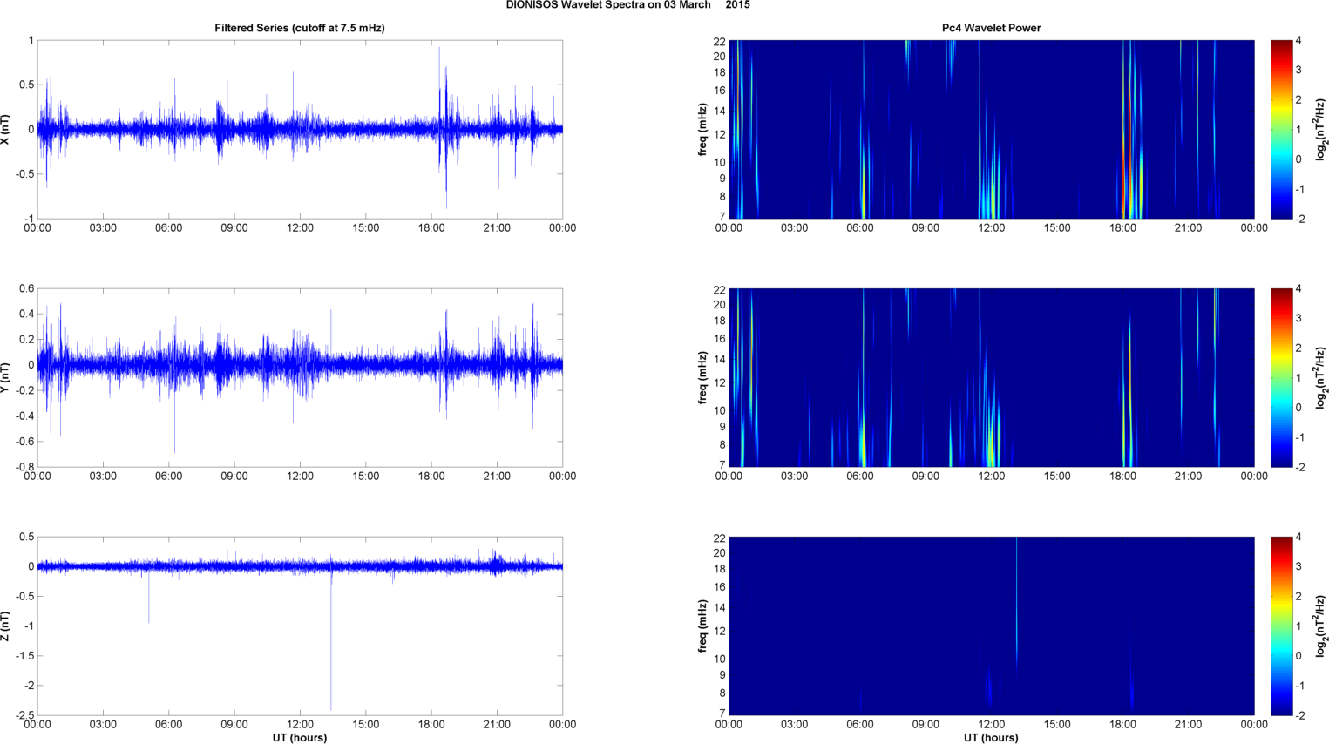Click the thin vertical line near 13:00 in Z spectrogram
Viewport: 1329px width, 744px height.
[x=1016, y=601]
